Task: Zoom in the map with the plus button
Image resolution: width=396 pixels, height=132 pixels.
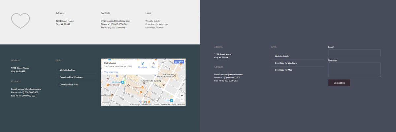Action: pyautogui.click(x=182, y=95)
